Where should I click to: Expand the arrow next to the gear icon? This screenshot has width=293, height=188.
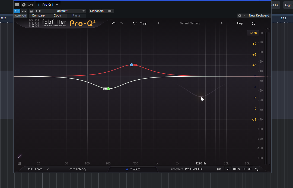(244, 15)
